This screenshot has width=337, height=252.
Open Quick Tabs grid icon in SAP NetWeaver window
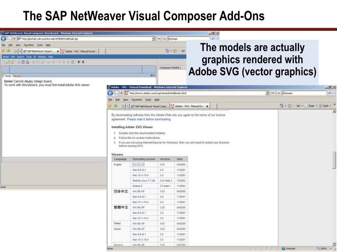coord(16,51)
